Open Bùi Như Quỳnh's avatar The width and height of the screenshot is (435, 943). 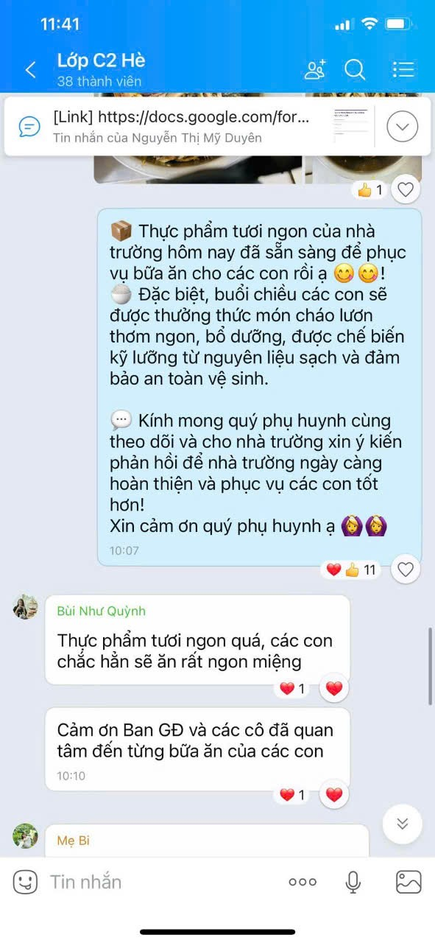point(26,607)
